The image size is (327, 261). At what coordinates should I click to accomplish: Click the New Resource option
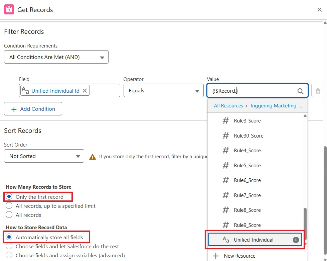pyautogui.click(x=257, y=256)
